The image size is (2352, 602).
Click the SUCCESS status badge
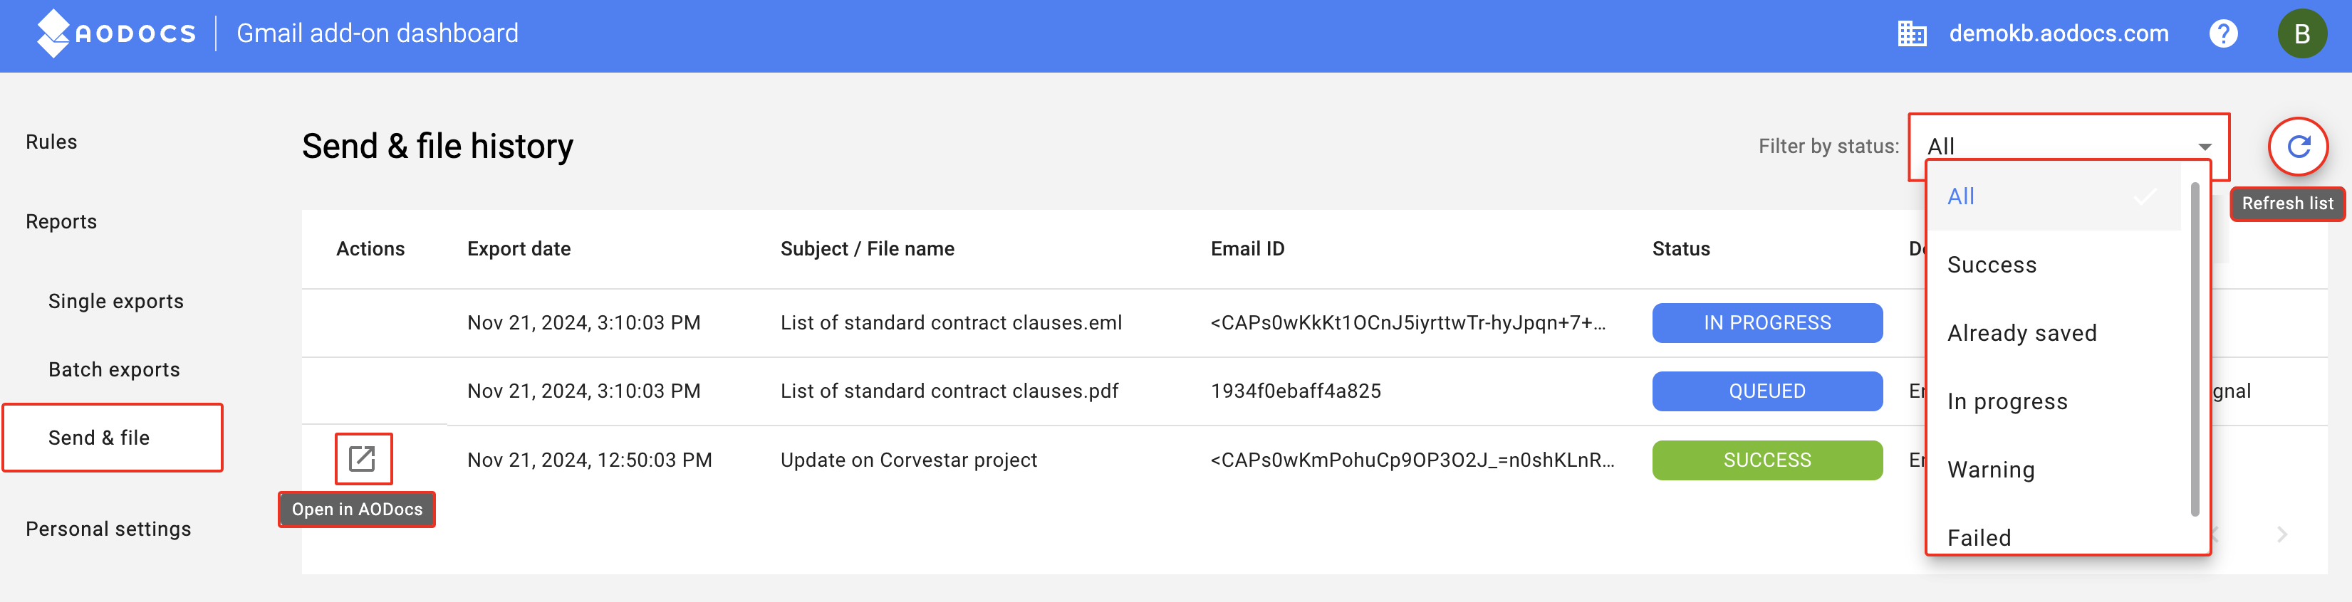[1766, 460]
